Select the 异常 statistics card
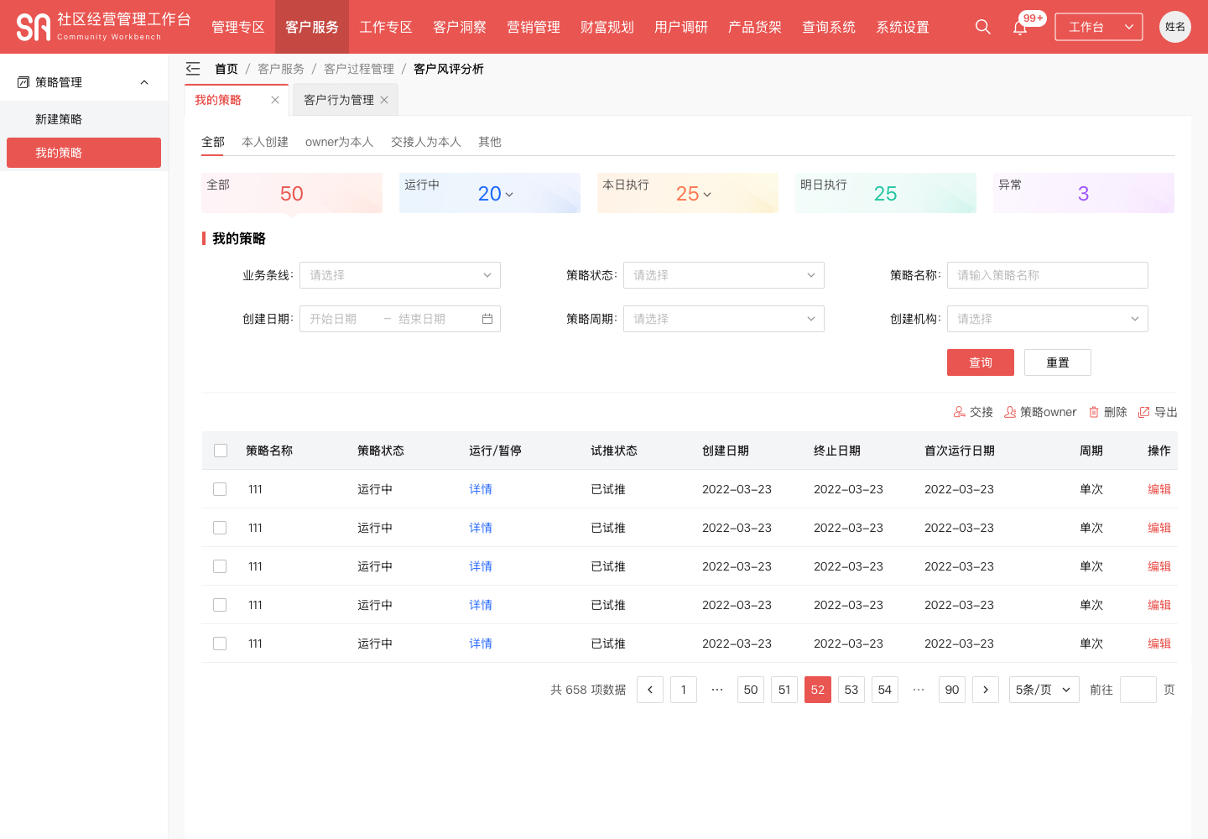Image resolution: width=1208 pixels, height=839 pixels. pyautogui.click(x=1084, y=193)
